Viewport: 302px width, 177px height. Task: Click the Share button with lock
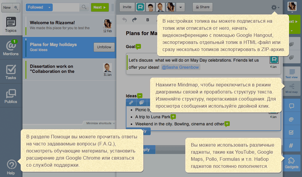pyautogui.click(x=203, y=7)
